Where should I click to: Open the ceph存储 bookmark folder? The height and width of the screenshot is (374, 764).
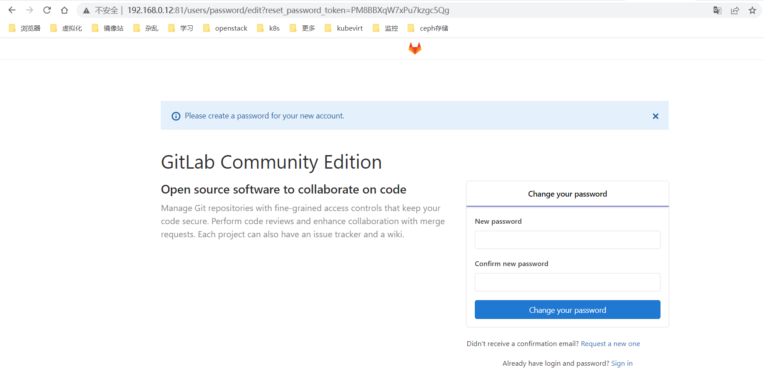tap(428, 28)
